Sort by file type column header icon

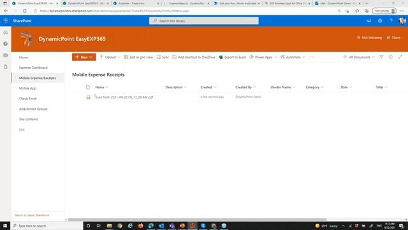pos(88,87)
